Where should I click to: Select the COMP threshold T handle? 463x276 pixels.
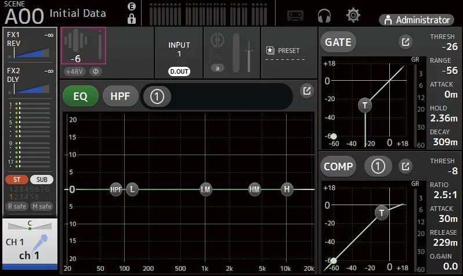382,213
